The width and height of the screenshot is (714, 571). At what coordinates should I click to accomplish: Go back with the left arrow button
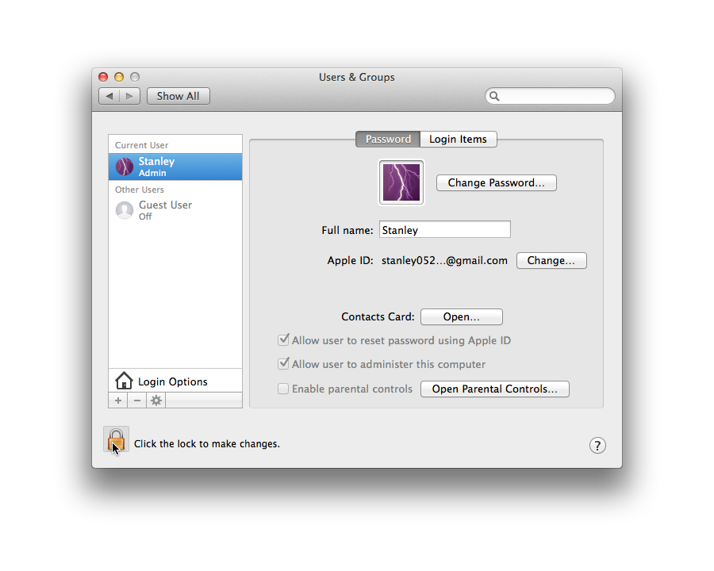point(109,96)
